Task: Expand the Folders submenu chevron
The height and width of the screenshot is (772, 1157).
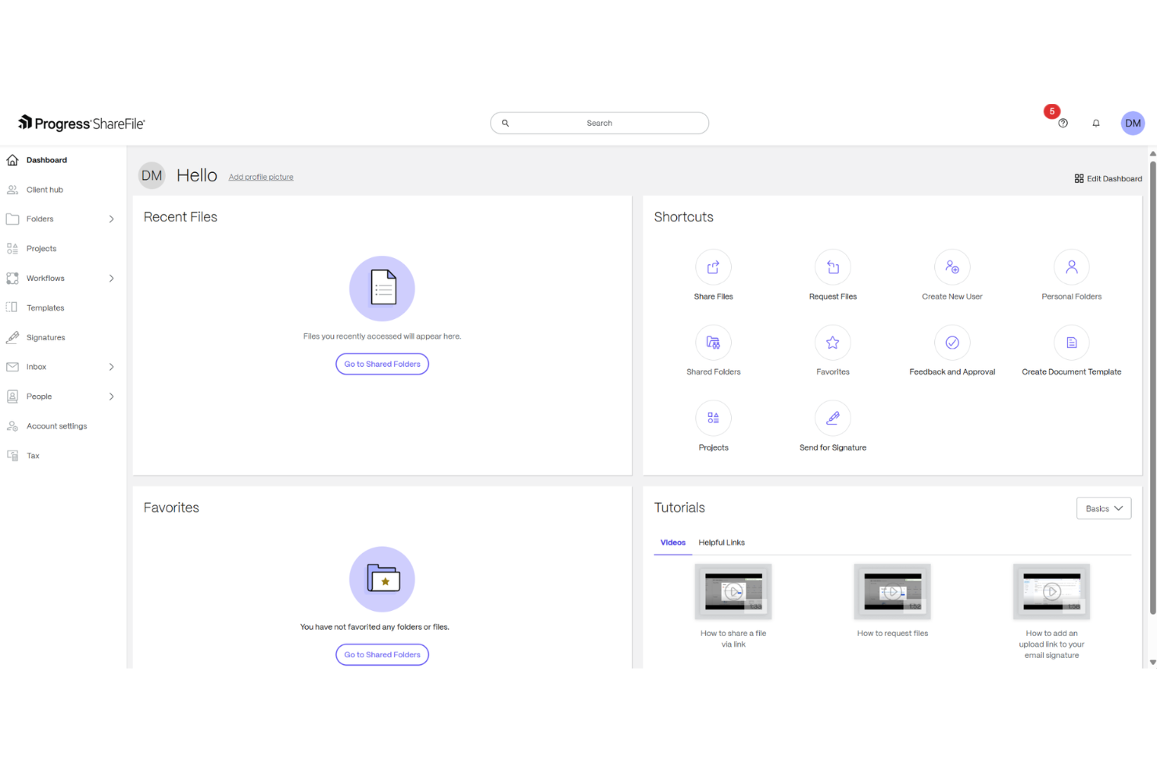Action: [112, 219]
